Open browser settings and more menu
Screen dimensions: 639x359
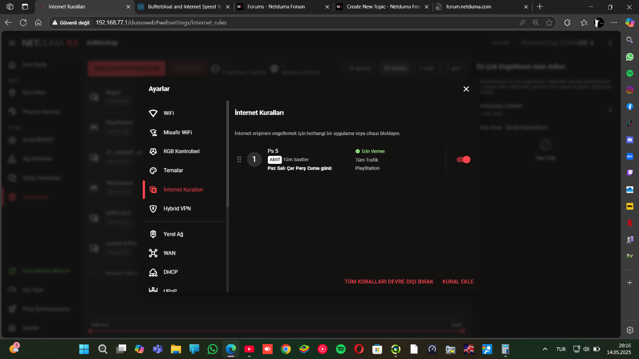615,23
